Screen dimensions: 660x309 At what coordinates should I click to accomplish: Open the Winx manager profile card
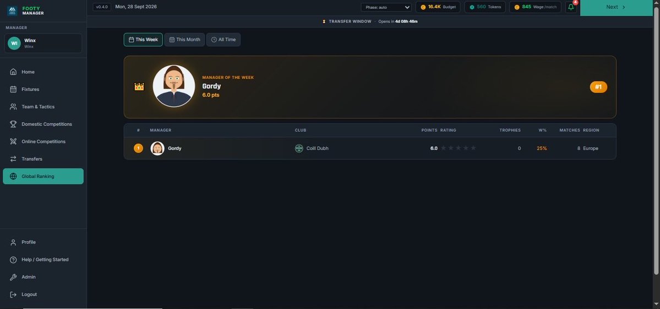click(x=43, y=44)
